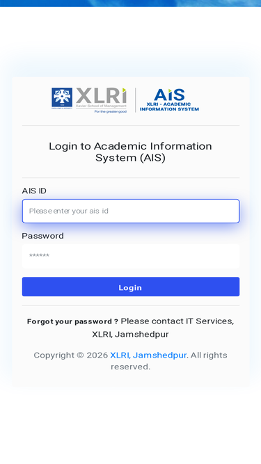Open the XLRI, Jamshedpur link
The height and width of the screenshot is (464, 261).
(148, 355)
